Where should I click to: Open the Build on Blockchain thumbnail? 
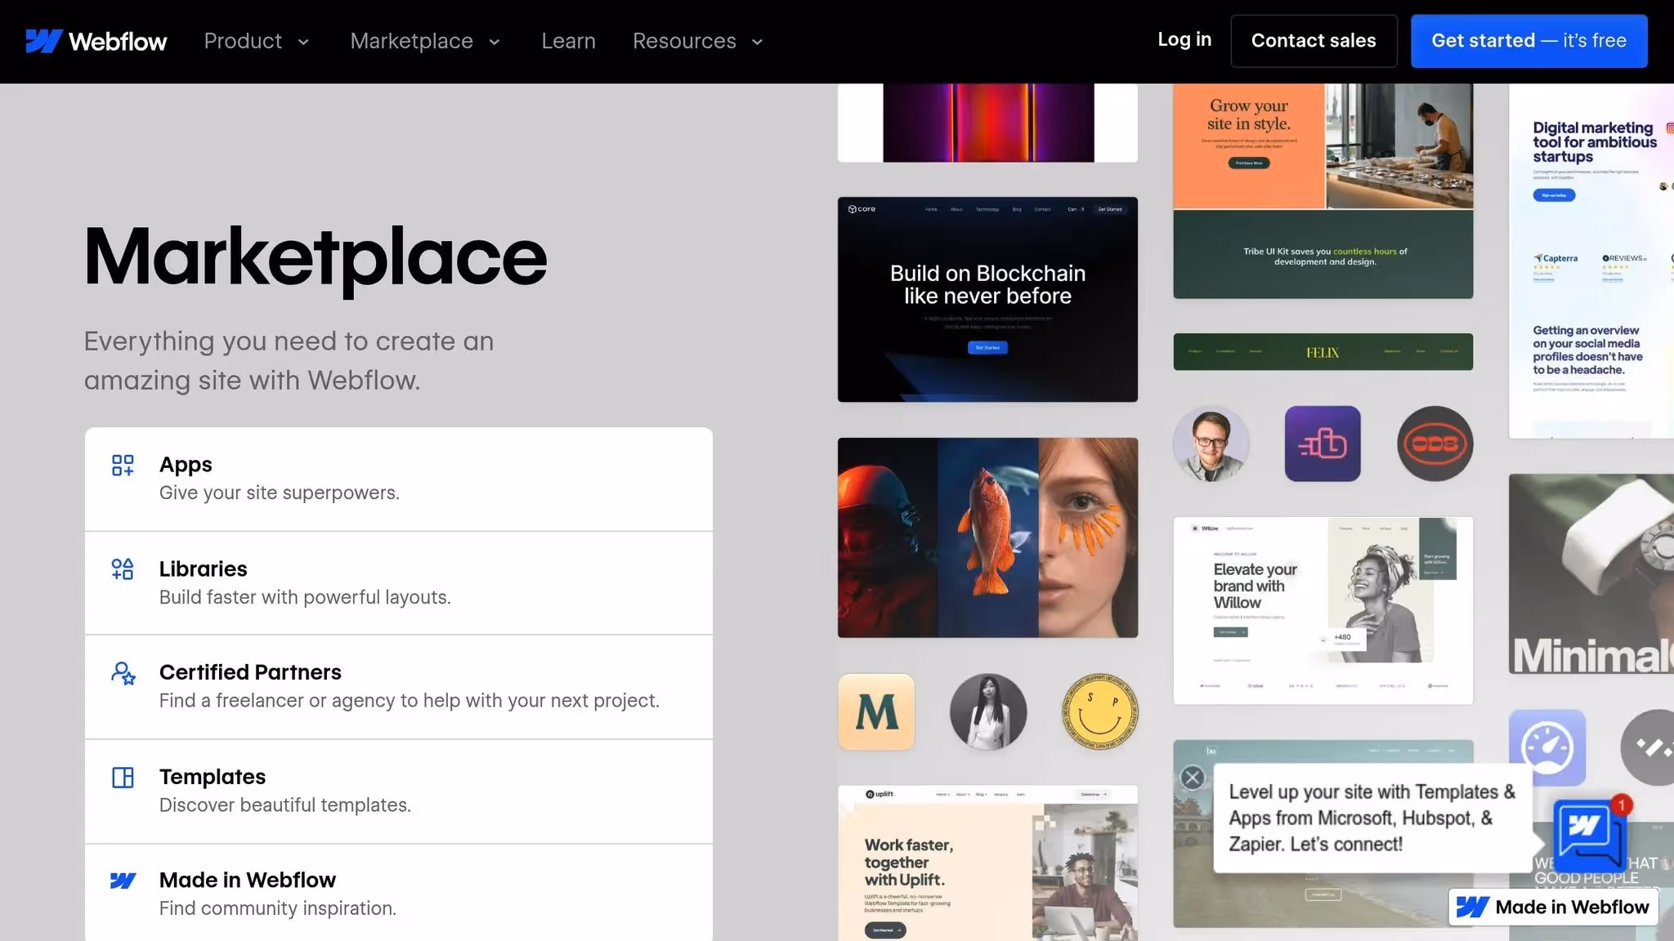987,299
